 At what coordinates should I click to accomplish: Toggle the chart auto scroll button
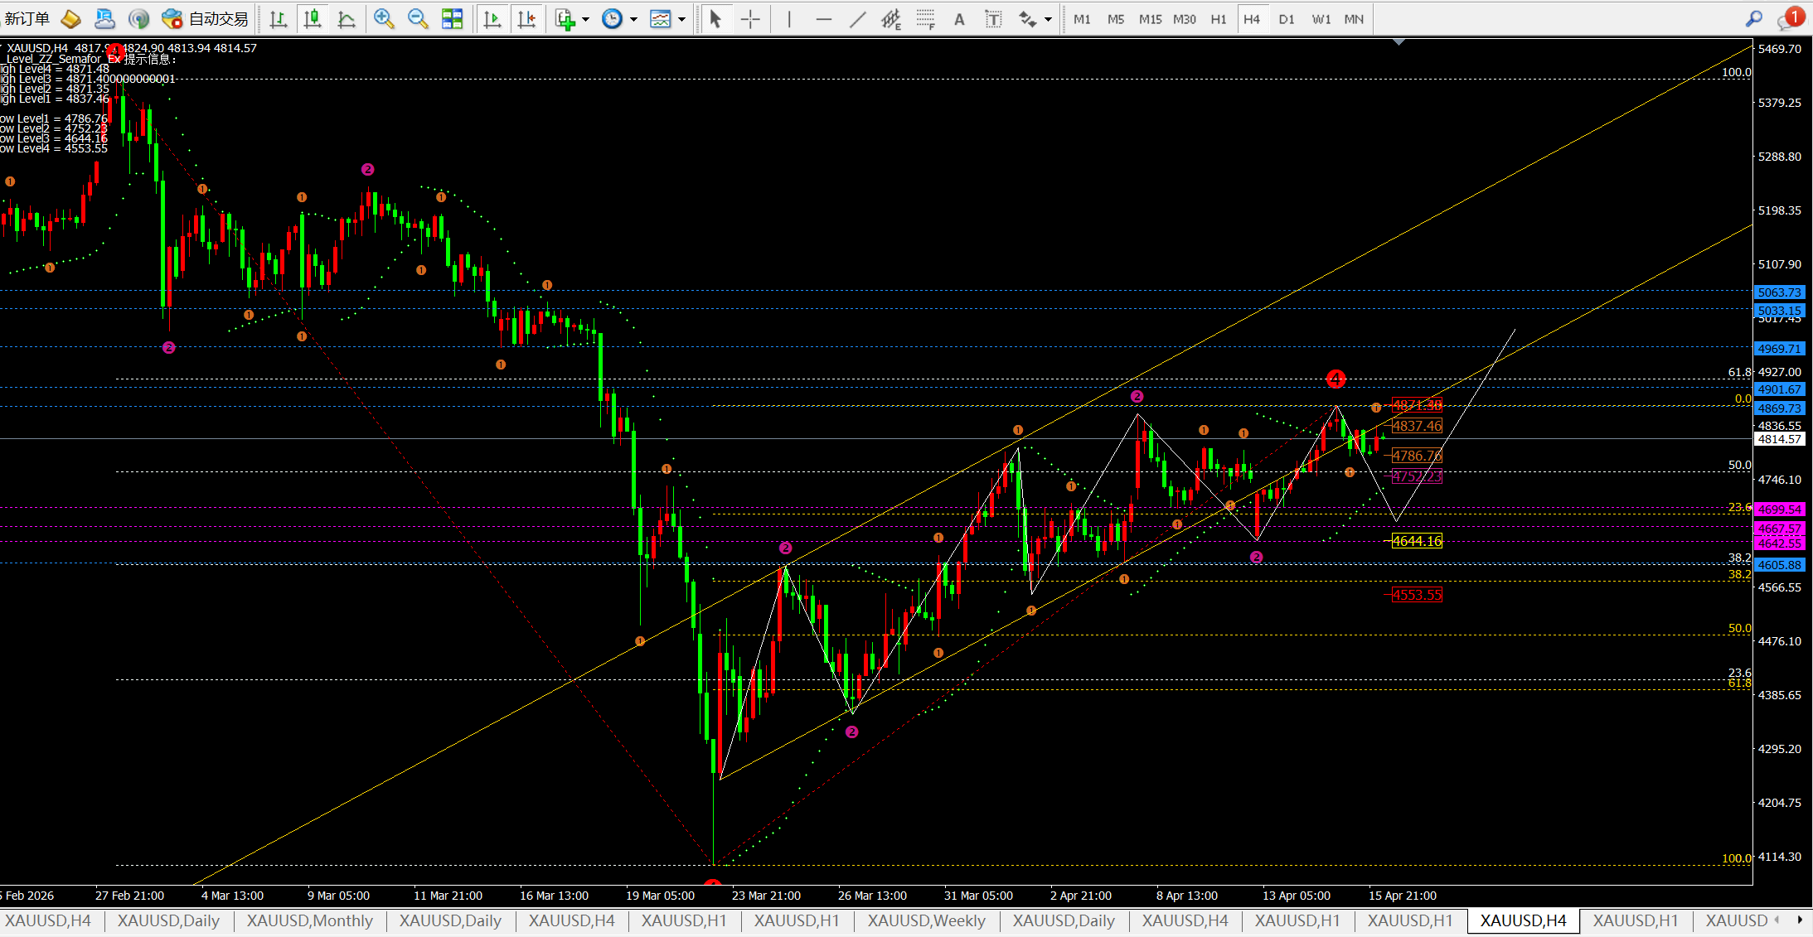coord(492,19)
